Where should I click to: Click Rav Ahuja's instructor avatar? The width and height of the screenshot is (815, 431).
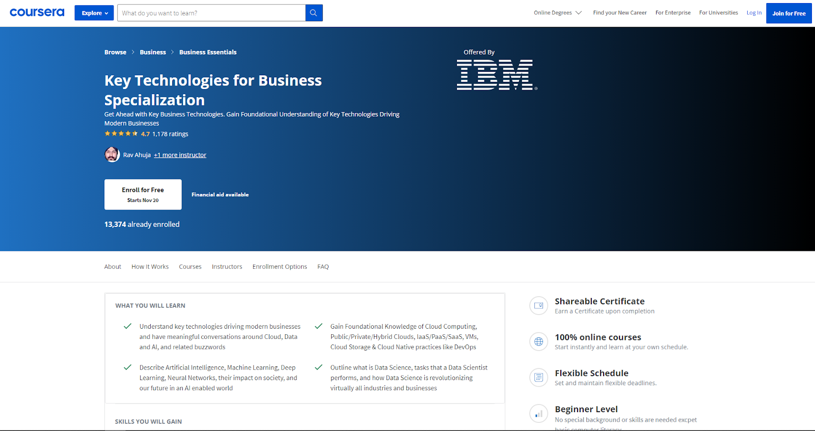point(112,154)
